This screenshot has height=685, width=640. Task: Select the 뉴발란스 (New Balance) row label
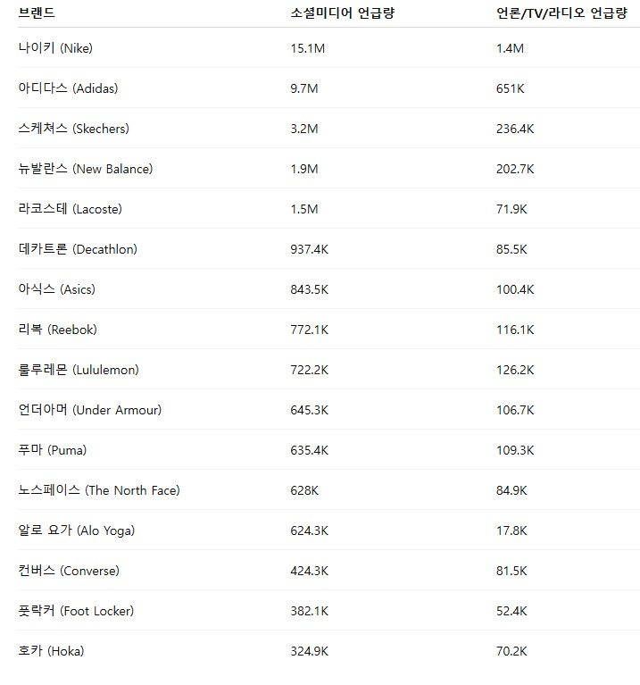pos(86,168)
